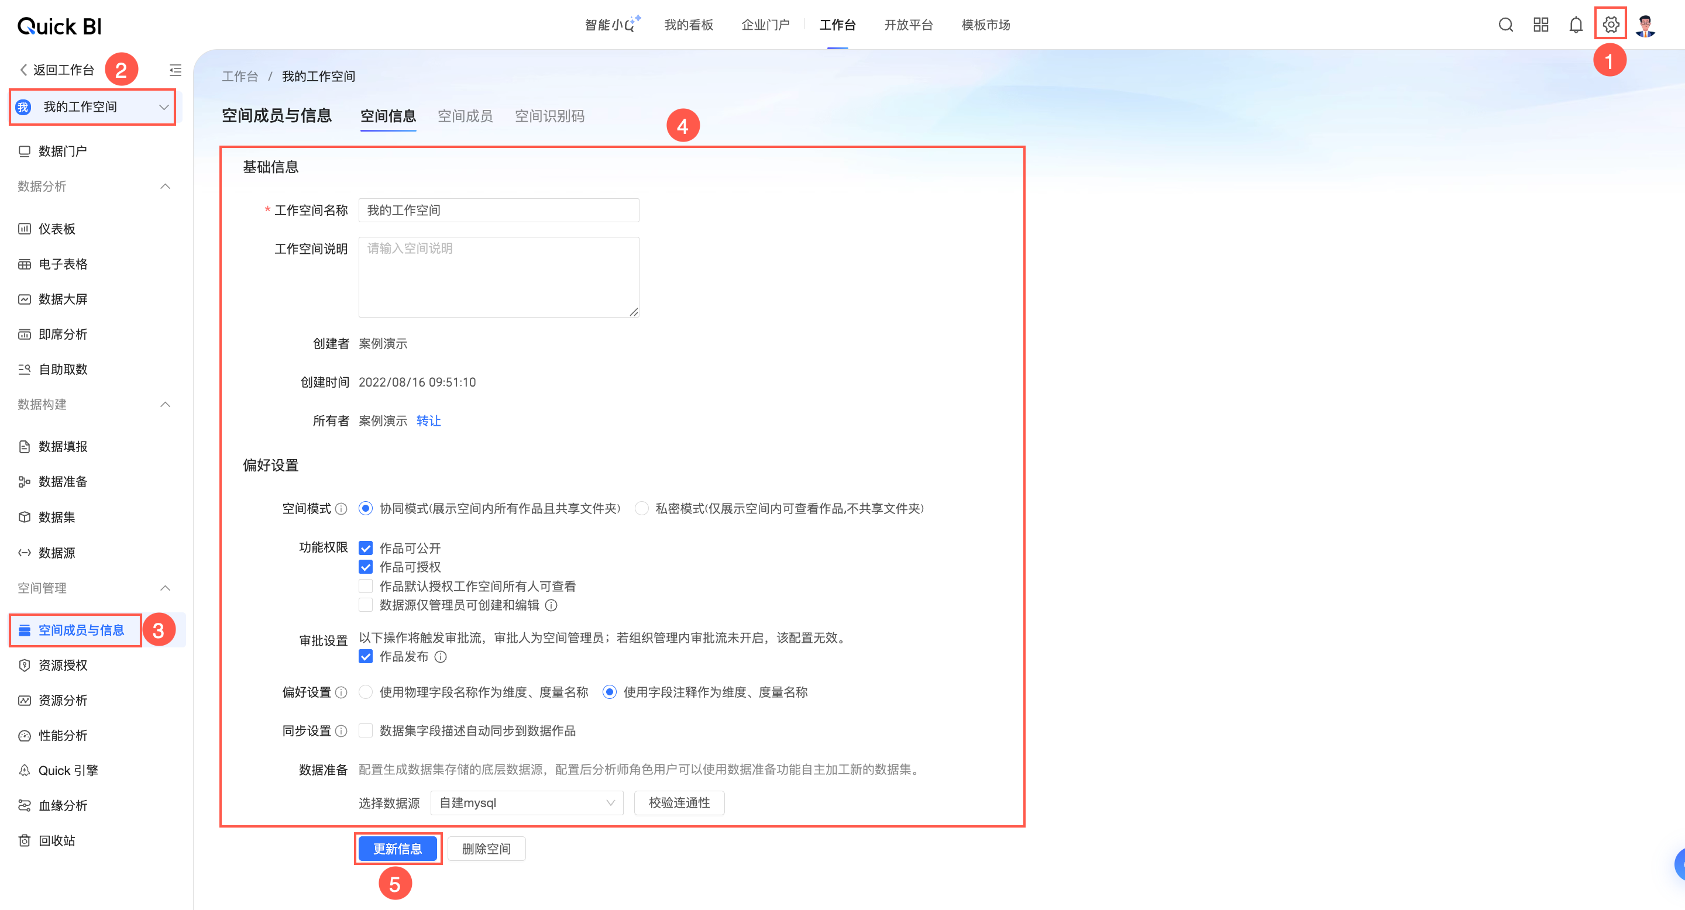Screen dimensions: 1685x910
Task: Switch to the 空间成员 tab
Action: coord(465,116)
